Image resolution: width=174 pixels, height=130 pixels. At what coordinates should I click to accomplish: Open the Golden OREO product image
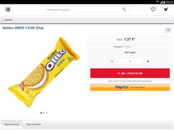[x=44, y=72]
